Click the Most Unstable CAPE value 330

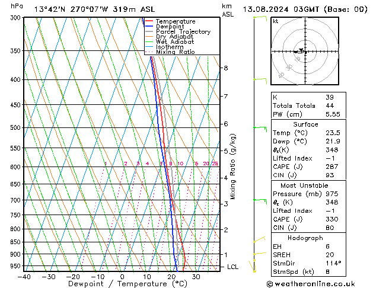[332, 219]
